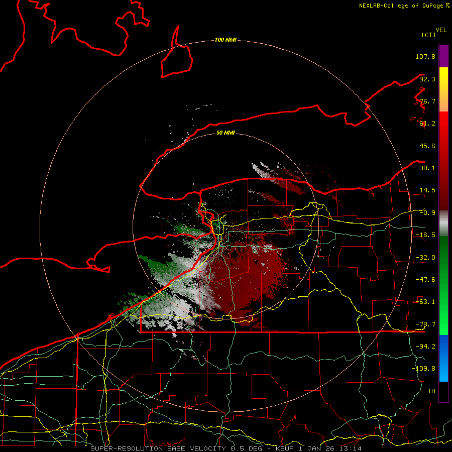Click the TH legend label

[431, 391]
